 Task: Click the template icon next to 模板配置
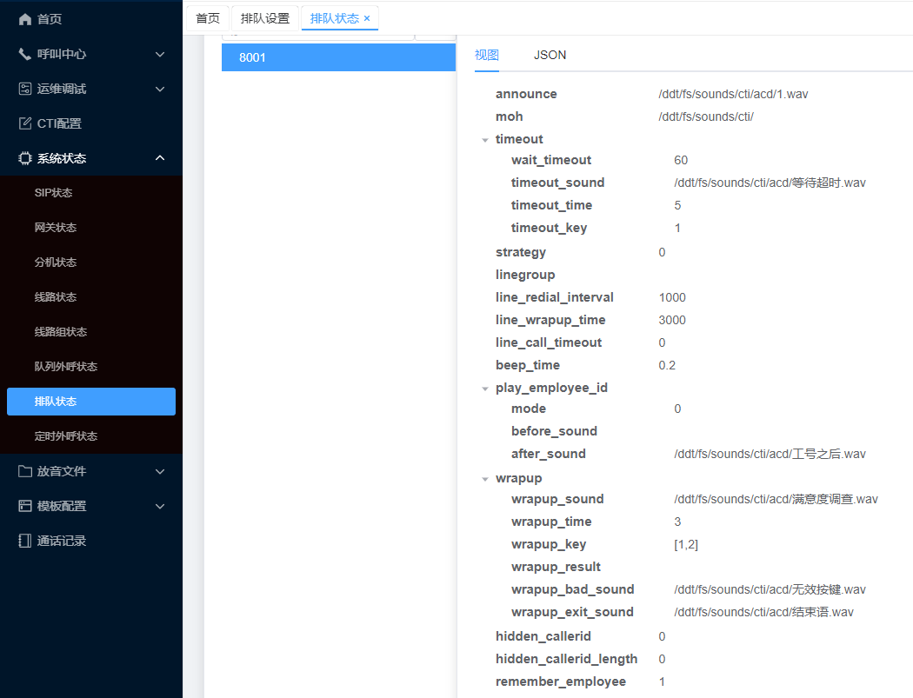(25, 506)
